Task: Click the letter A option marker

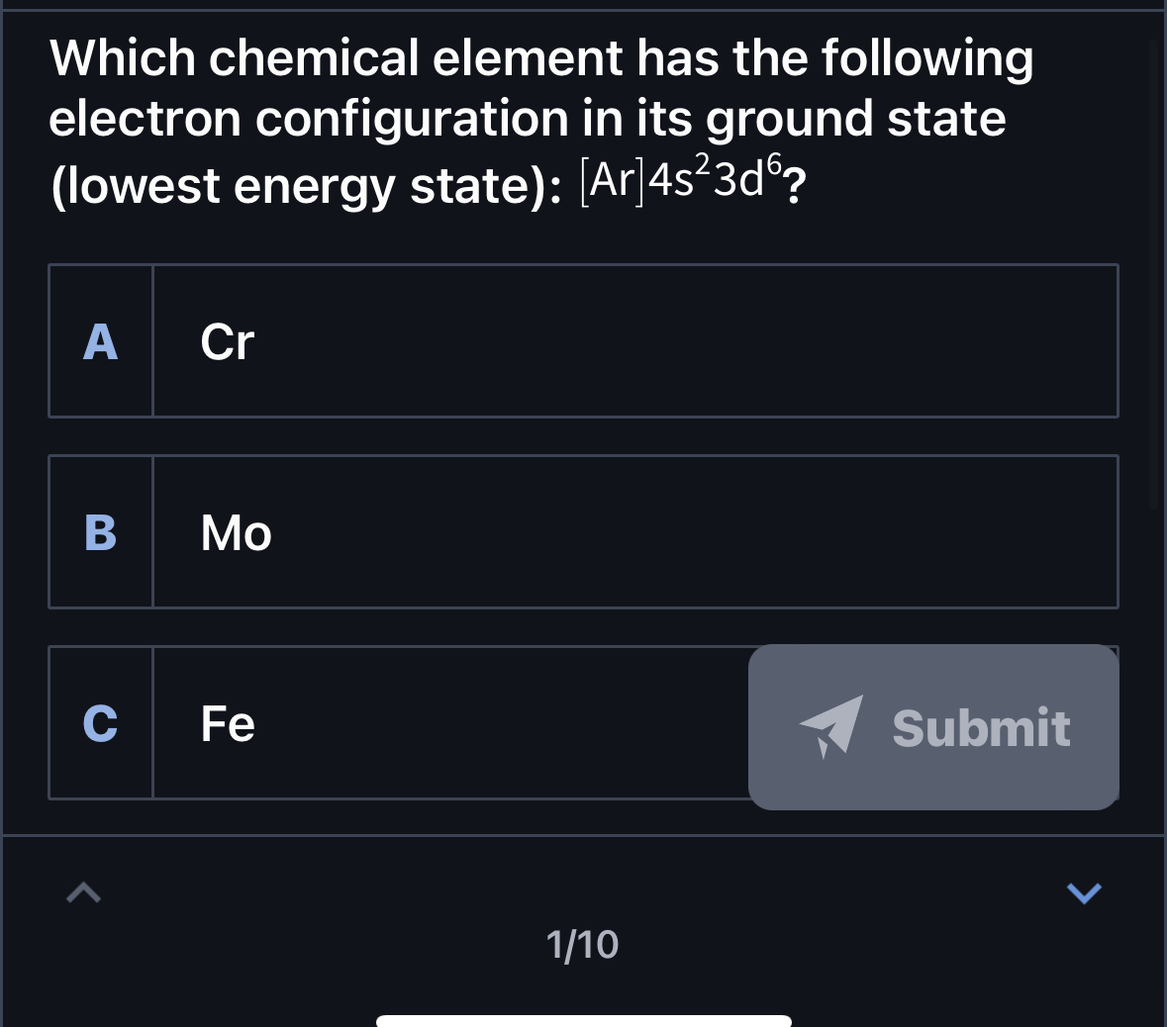Action: pos(100,340)
